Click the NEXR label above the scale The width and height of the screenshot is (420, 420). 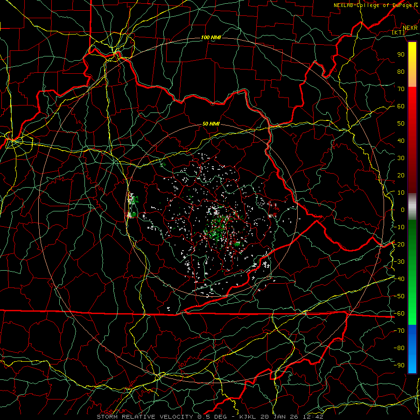pyautogui.click(x=410, y=28)
